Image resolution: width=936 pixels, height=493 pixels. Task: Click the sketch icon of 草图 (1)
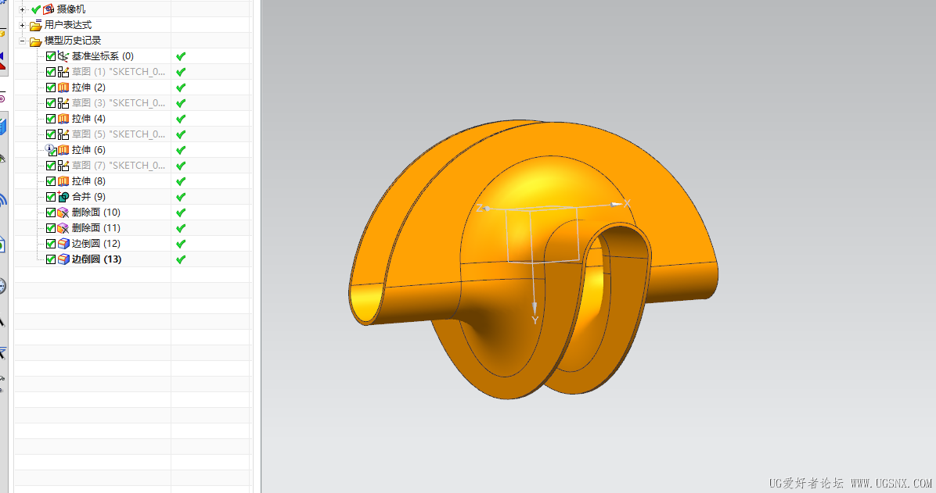tap(63, 72)
